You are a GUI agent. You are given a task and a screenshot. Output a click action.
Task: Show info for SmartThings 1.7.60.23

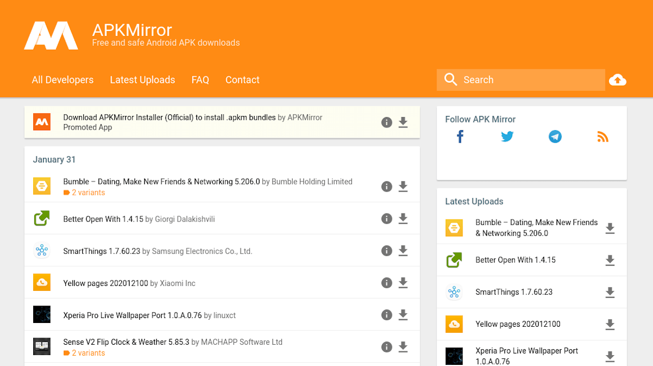[x=387, y=251]
